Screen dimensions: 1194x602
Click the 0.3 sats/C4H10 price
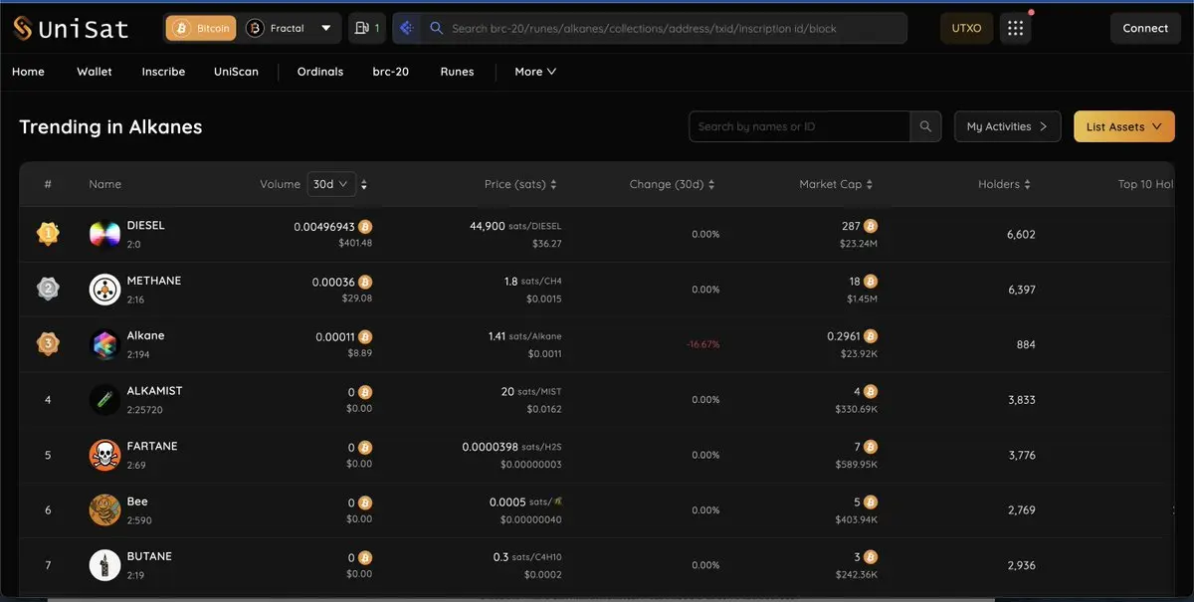(527, 557)
